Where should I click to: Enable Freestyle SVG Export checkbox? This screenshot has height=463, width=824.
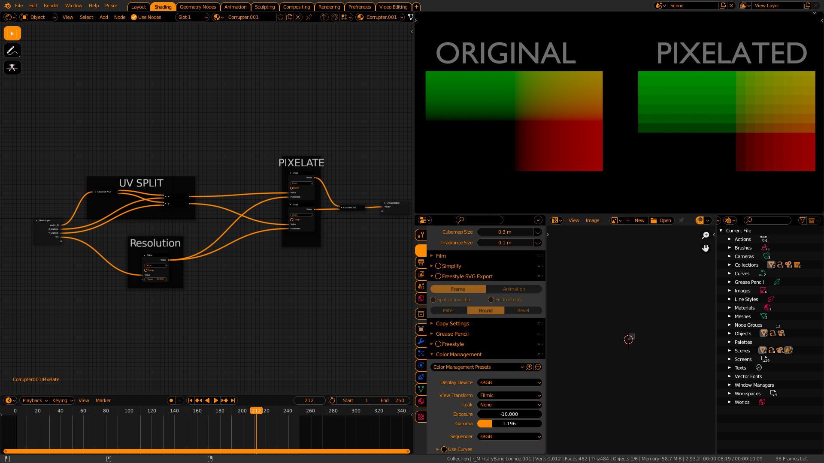pos(438,277)
